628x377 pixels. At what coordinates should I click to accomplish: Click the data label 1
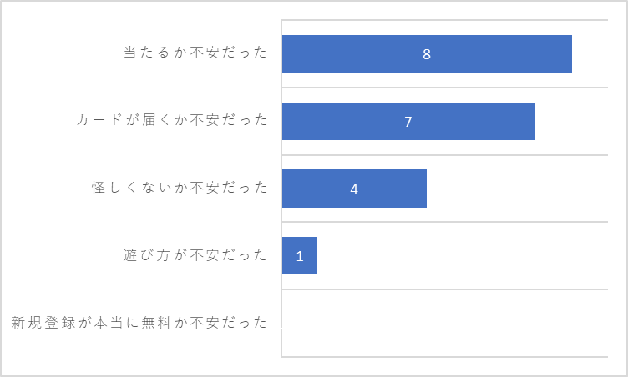point(300,256)
